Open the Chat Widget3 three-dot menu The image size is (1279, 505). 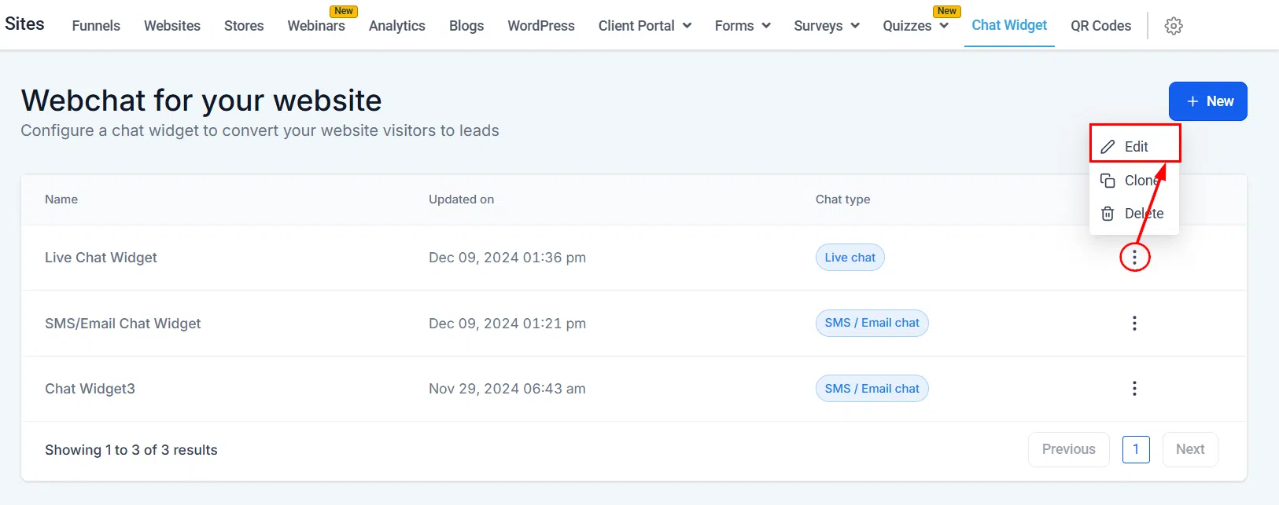pos(1134,388)
